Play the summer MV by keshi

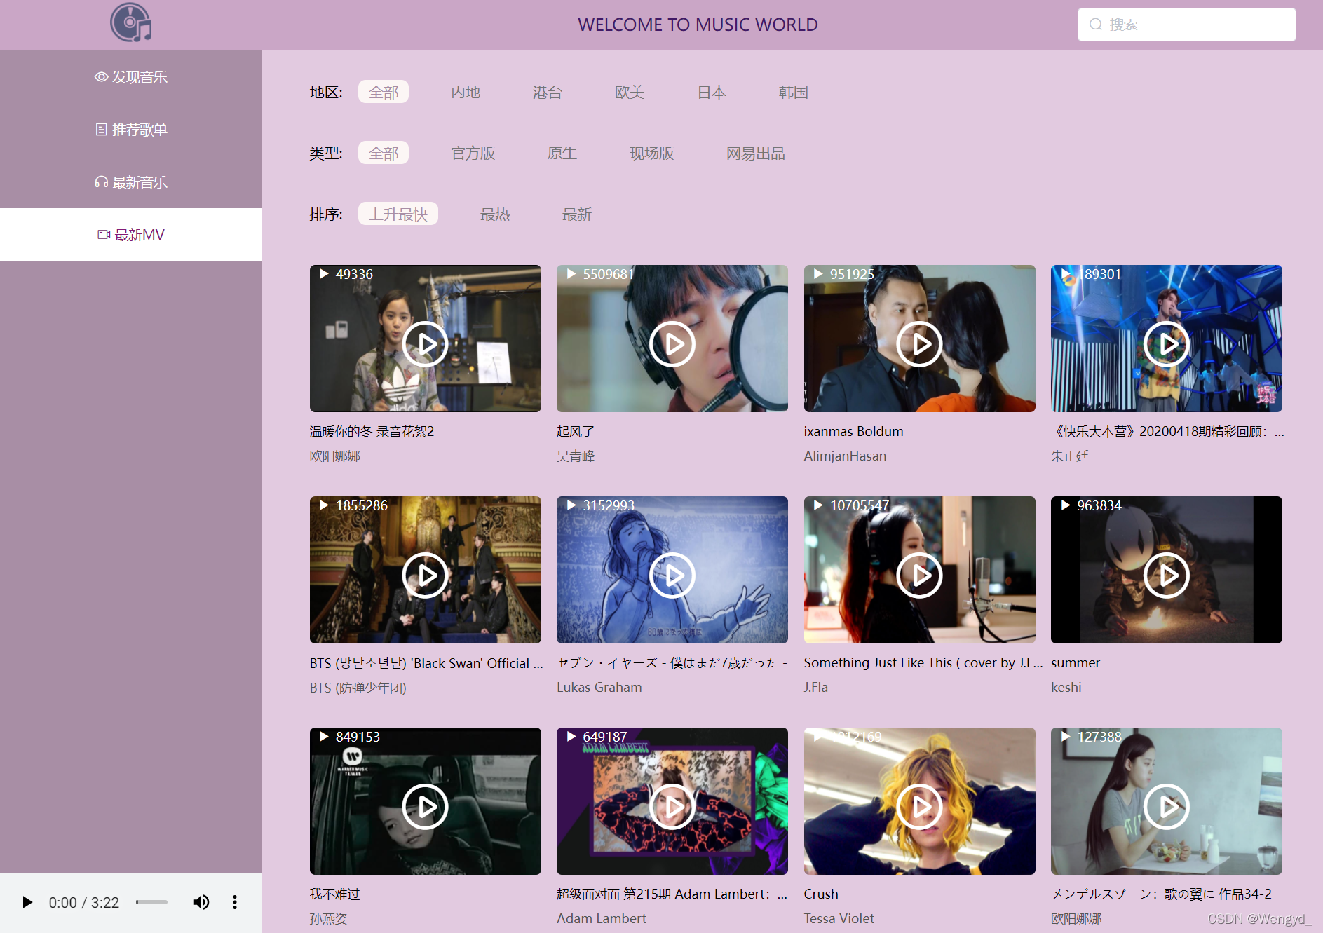1166,576
